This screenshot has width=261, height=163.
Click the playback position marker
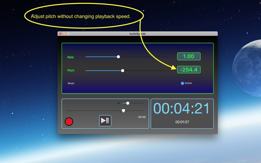(x=123, y=111)
